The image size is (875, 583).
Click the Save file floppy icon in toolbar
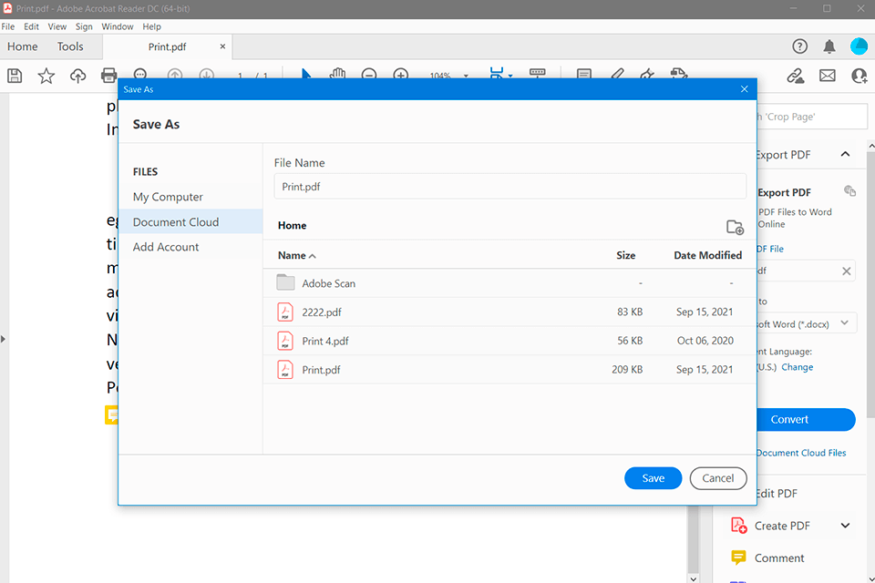[x=15, y=76]
